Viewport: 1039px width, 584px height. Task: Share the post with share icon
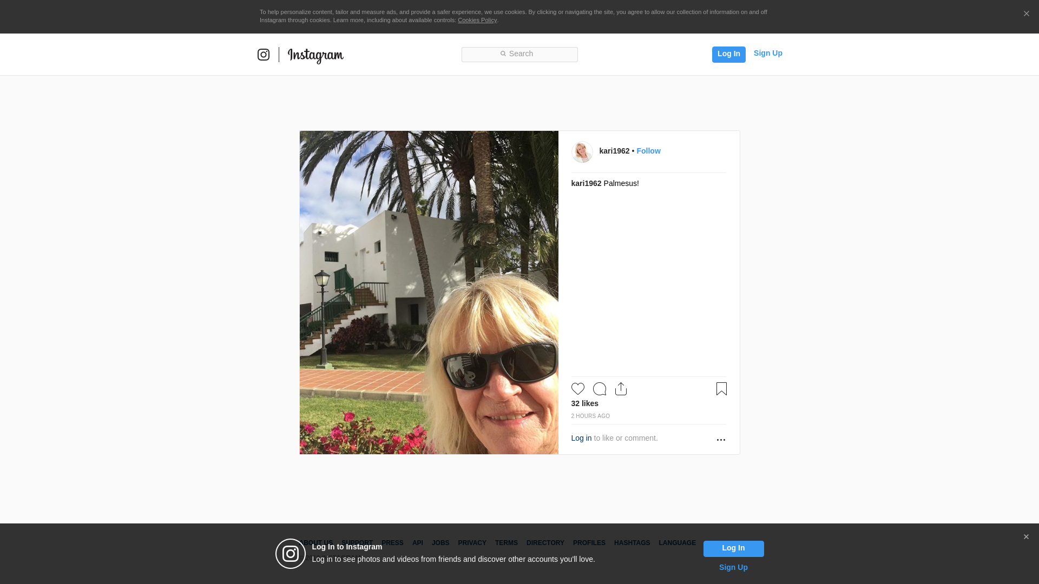(x=621, y=389)
